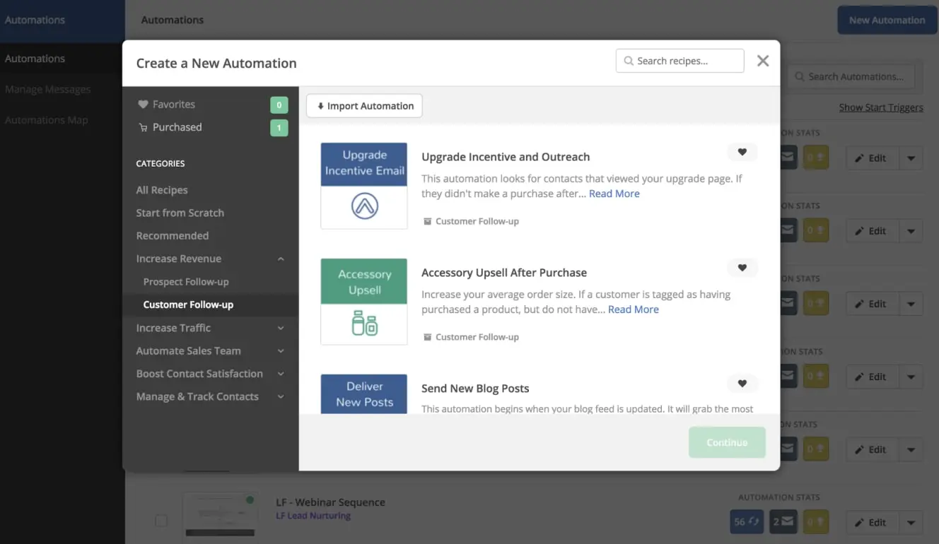Click the Favorites heart icon in the sidebar
This screenshot has width=939, height=544.
(142, 103)
